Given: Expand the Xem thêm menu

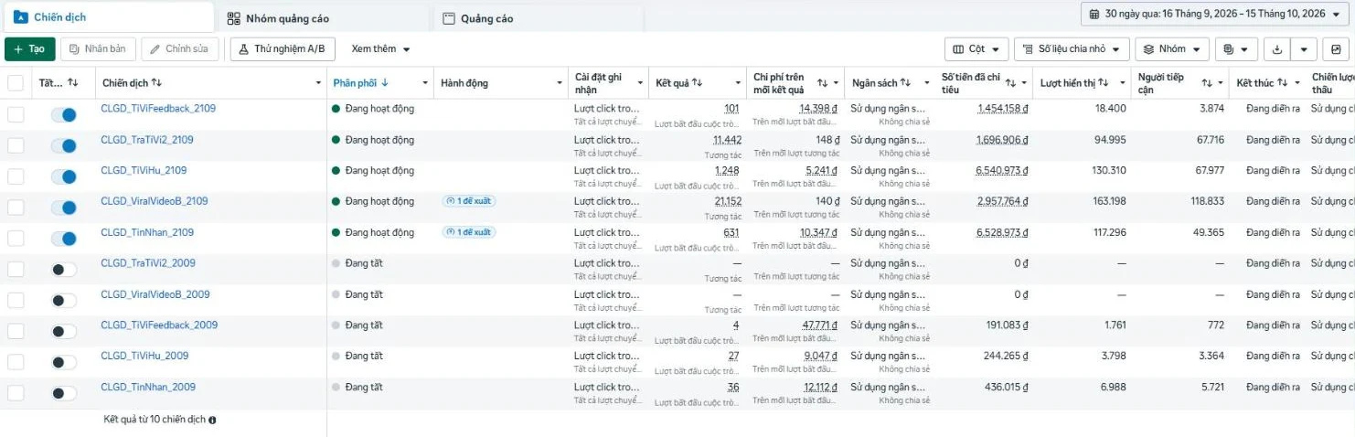Looking at the screenshot, I should pos(380,48).
